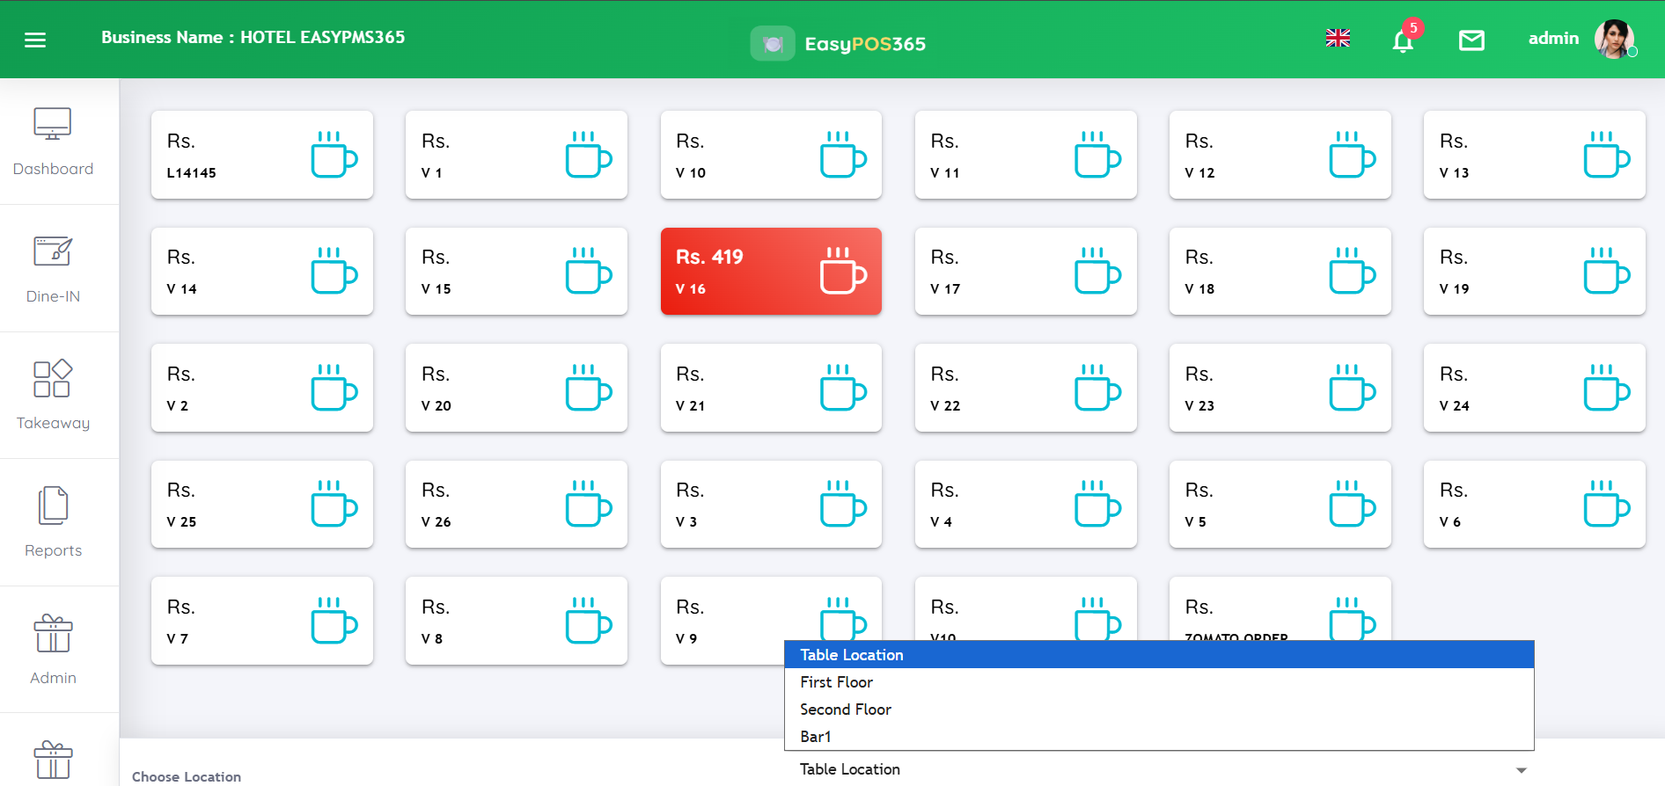Change language via UK flag icon

(1338, 38)
